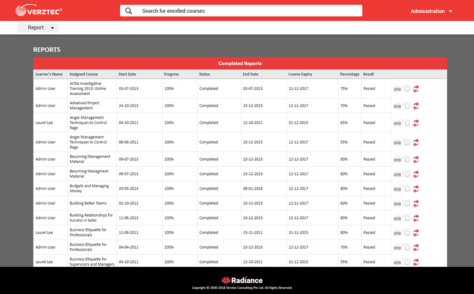The height and width of the screenshot is (294, 474).
Task: Click calendar-clock icon for Building Relationships row
Action: [x=406, y=218]
